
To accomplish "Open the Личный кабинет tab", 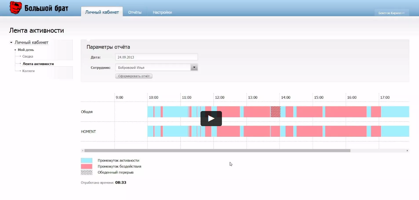I will (102, 12).
